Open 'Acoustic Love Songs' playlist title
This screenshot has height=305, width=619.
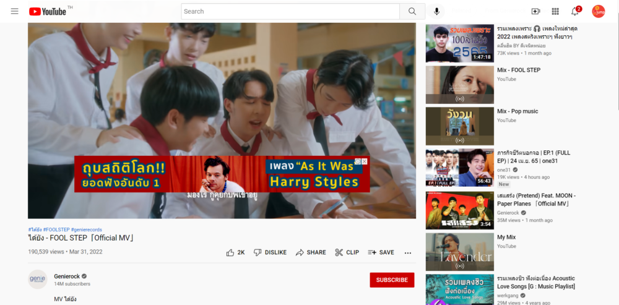click(536, 282)
